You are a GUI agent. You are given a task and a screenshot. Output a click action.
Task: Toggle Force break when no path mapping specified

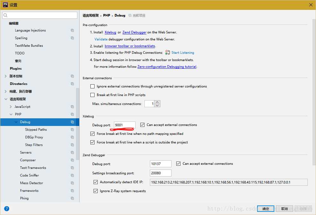click(93, 134)
